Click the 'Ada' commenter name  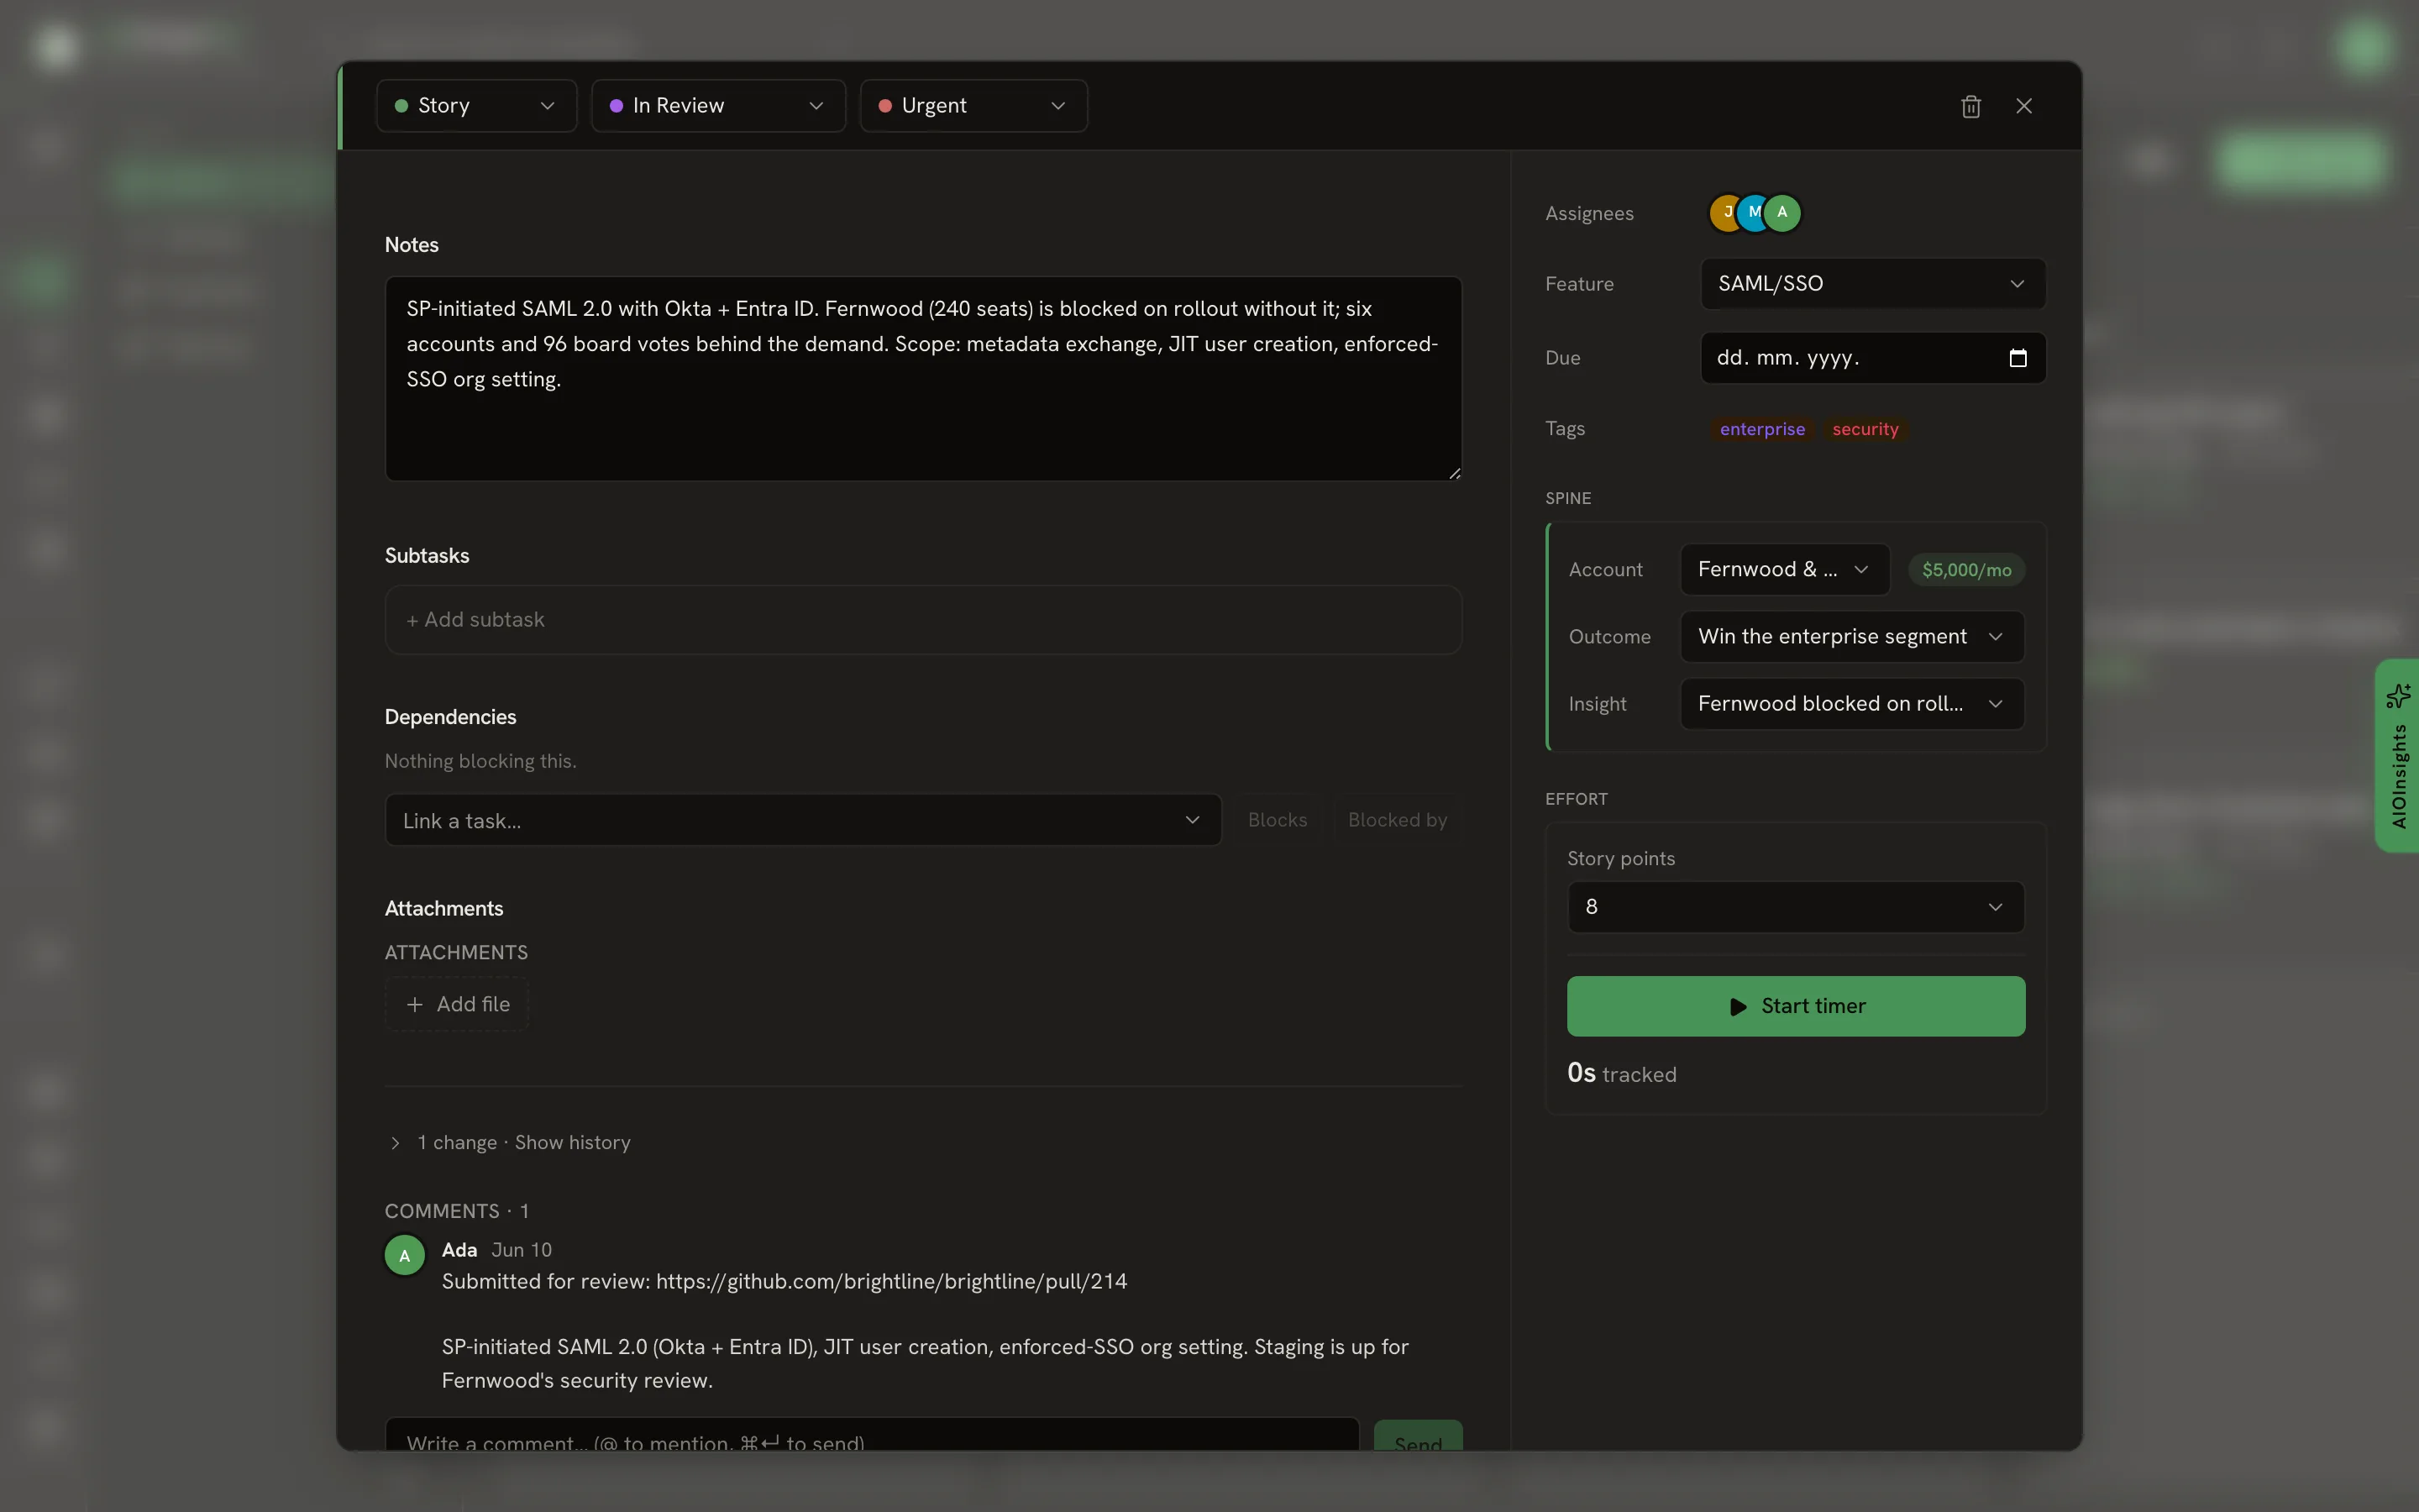pyautogui.click(x=459, y=1250)
